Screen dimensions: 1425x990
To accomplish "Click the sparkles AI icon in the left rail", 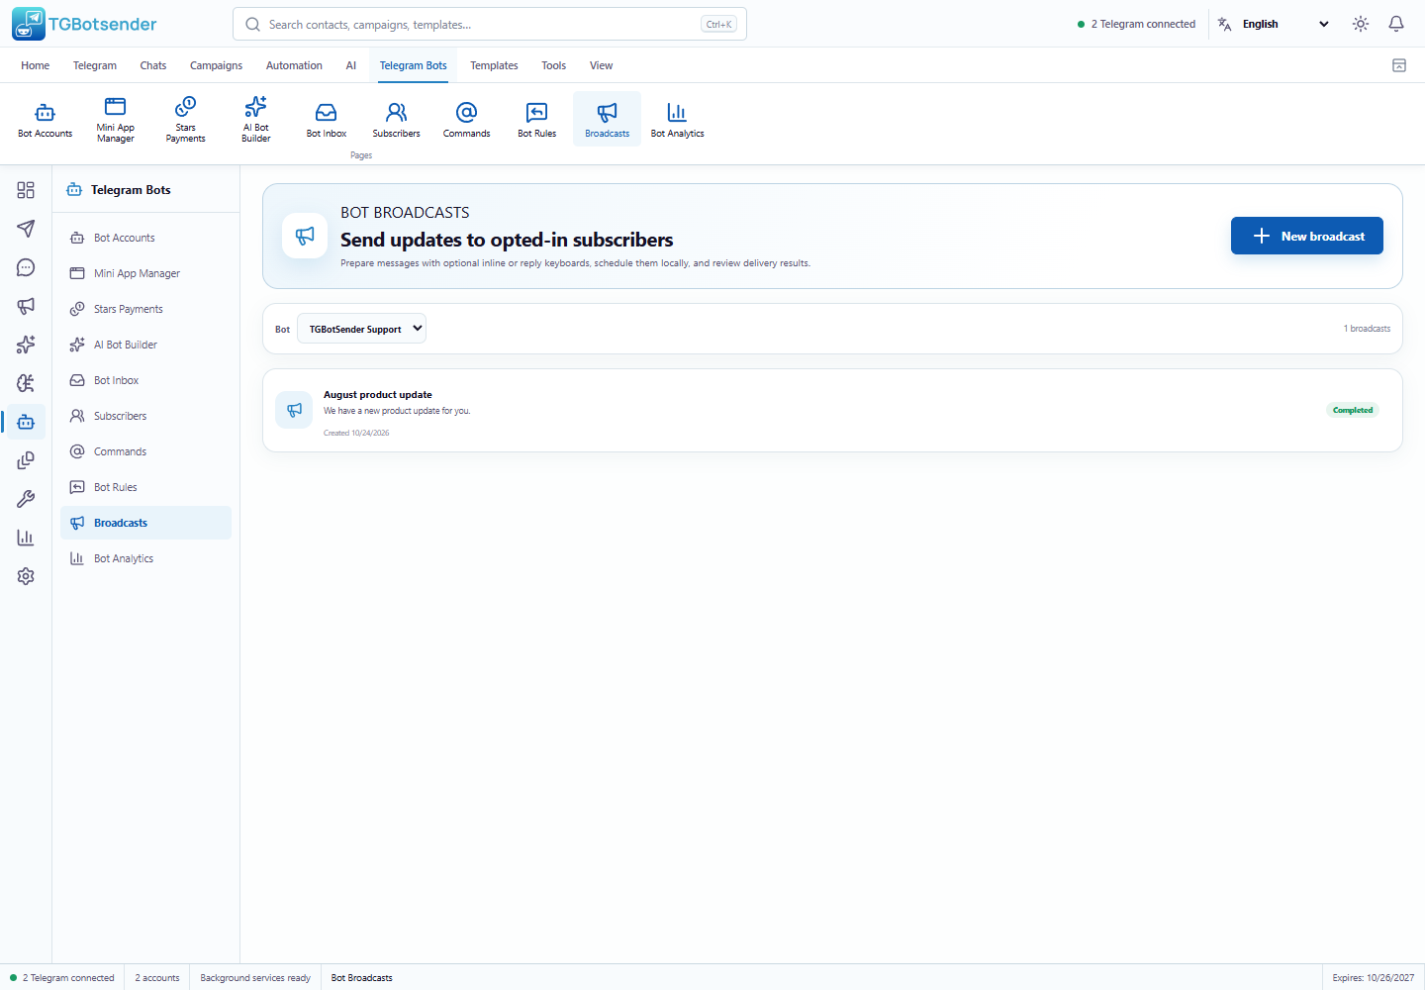I will [26, 345].
